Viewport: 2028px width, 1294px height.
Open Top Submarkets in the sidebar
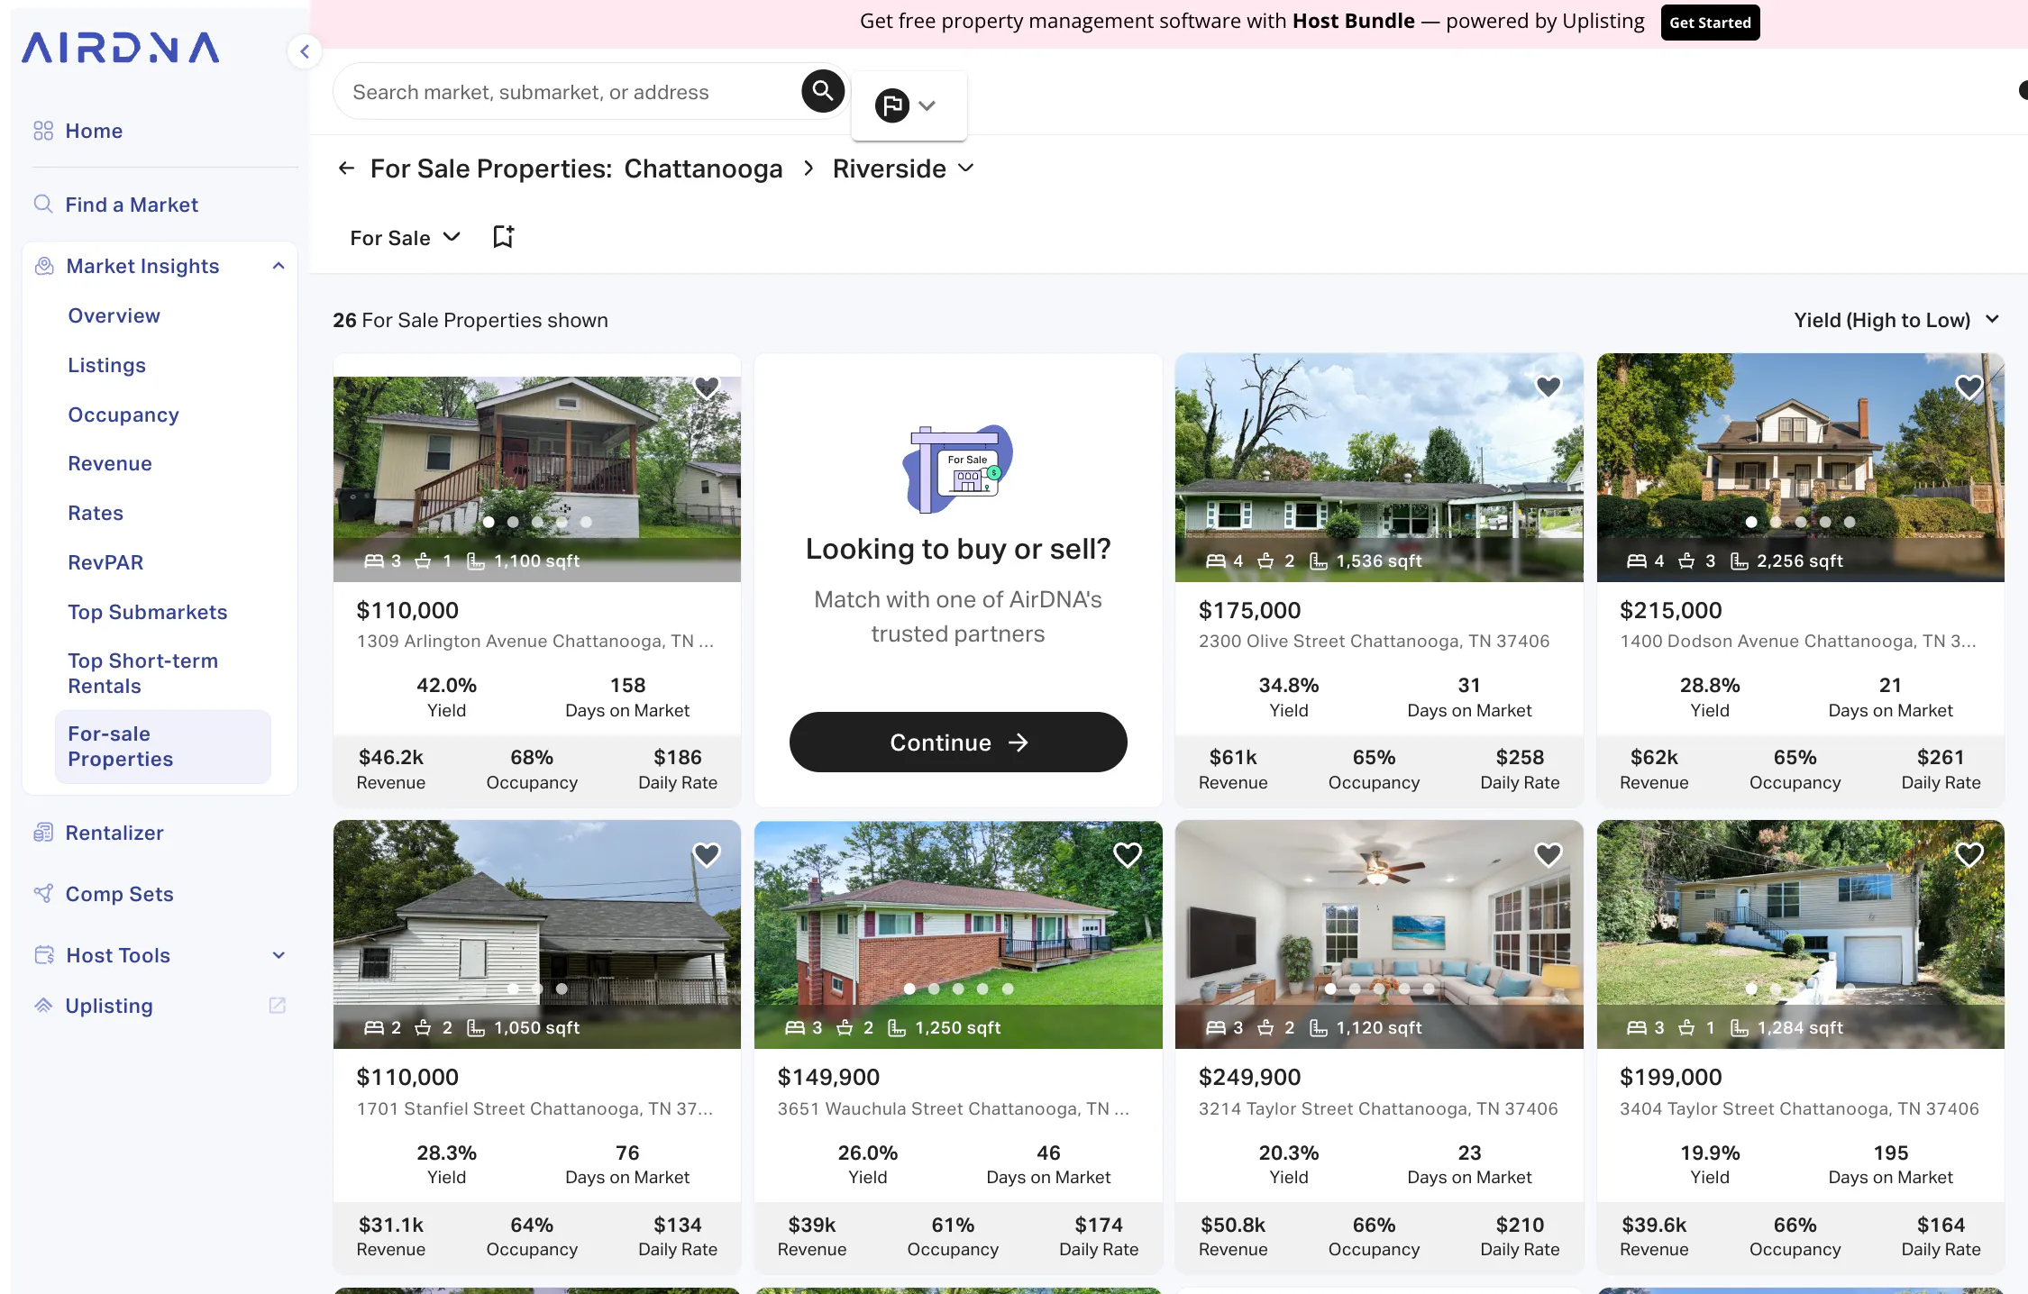tap(148, 612)
